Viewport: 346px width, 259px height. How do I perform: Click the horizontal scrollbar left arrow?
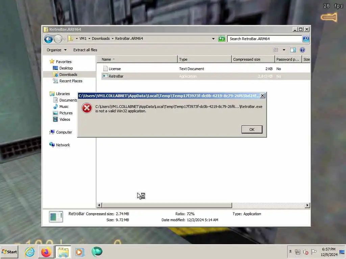tap(99, 205)
